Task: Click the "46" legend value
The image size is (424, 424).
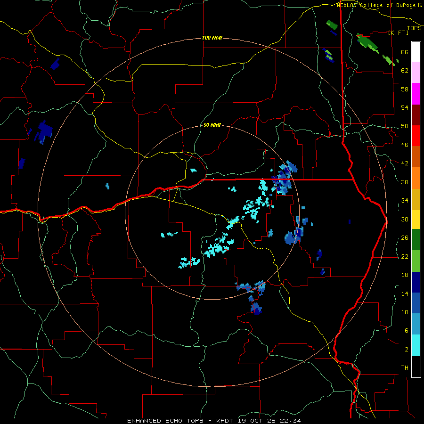Action: (405, 145)
